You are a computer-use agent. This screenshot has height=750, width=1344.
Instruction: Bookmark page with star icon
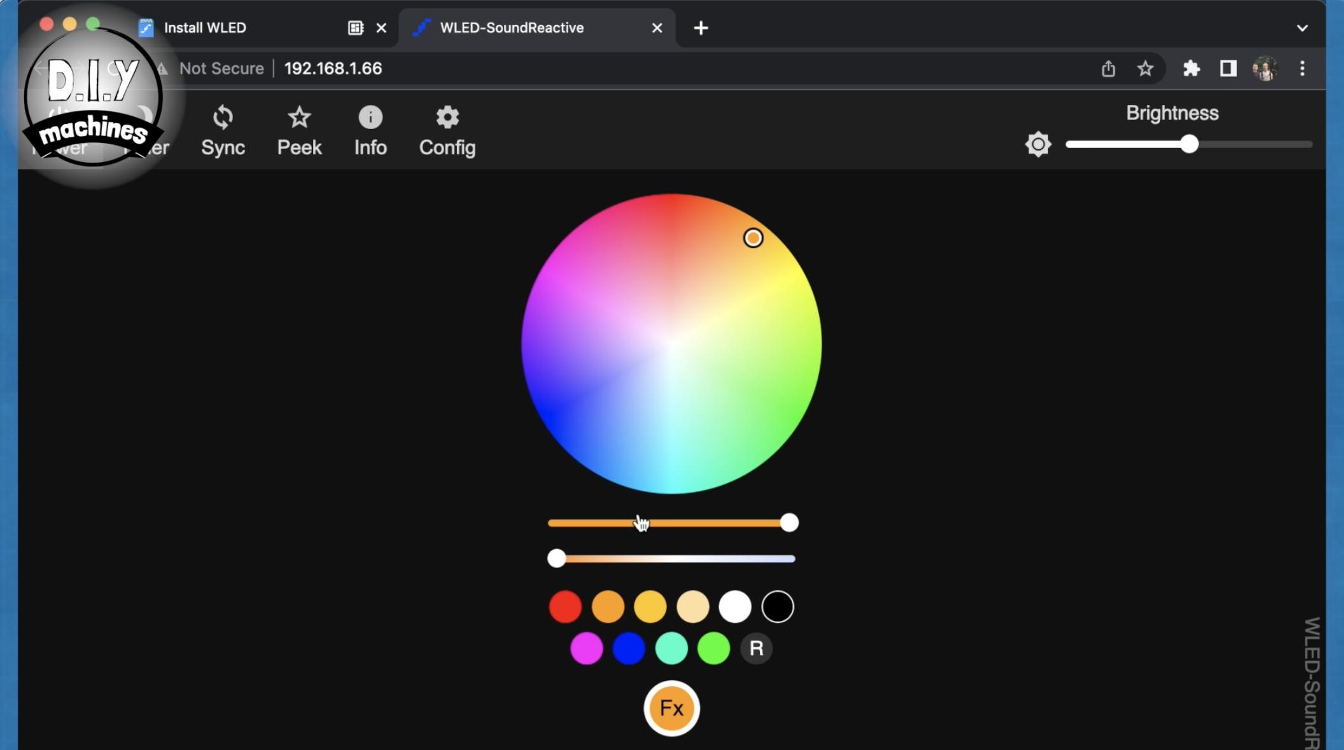click(x=1145, y=69)
